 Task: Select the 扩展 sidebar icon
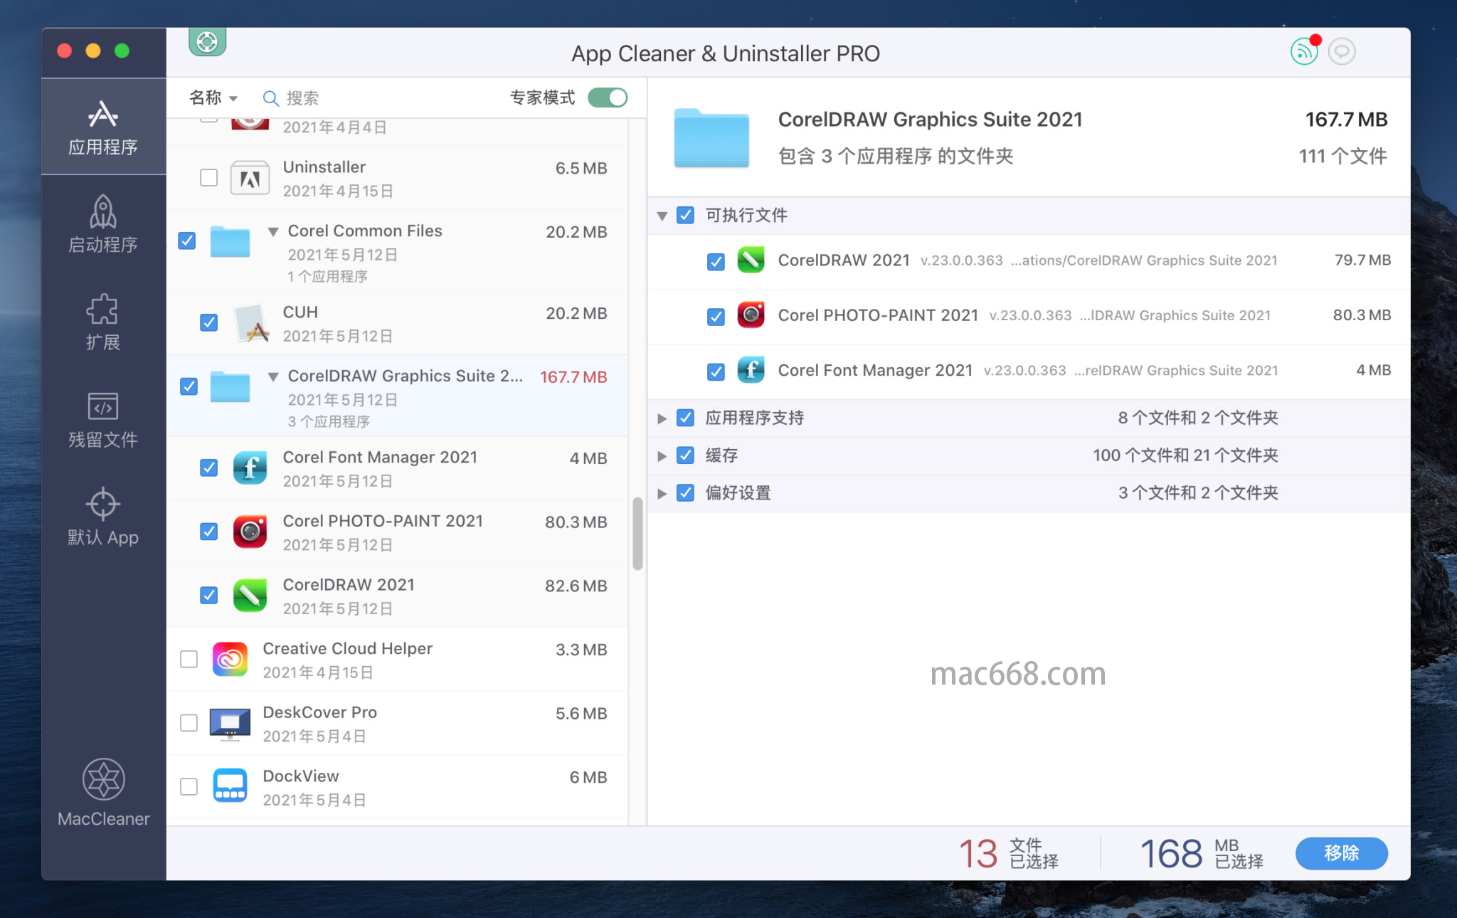[103, 322]
